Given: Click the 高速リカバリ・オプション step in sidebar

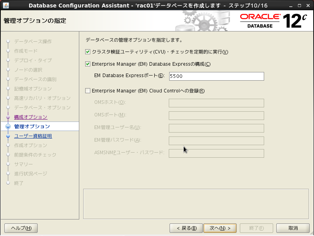Looking at the screenshot, I should [x=42, y=98].
